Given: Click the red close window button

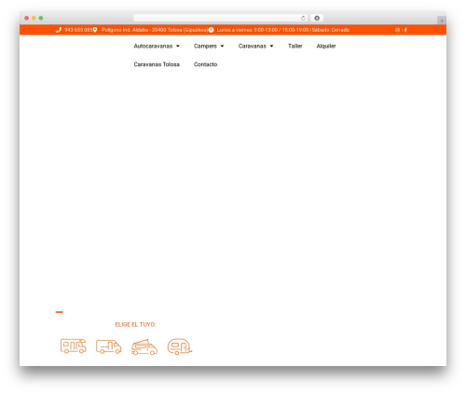Looking at the screenshot, I should pyautogui.click(x=27, y=18).
